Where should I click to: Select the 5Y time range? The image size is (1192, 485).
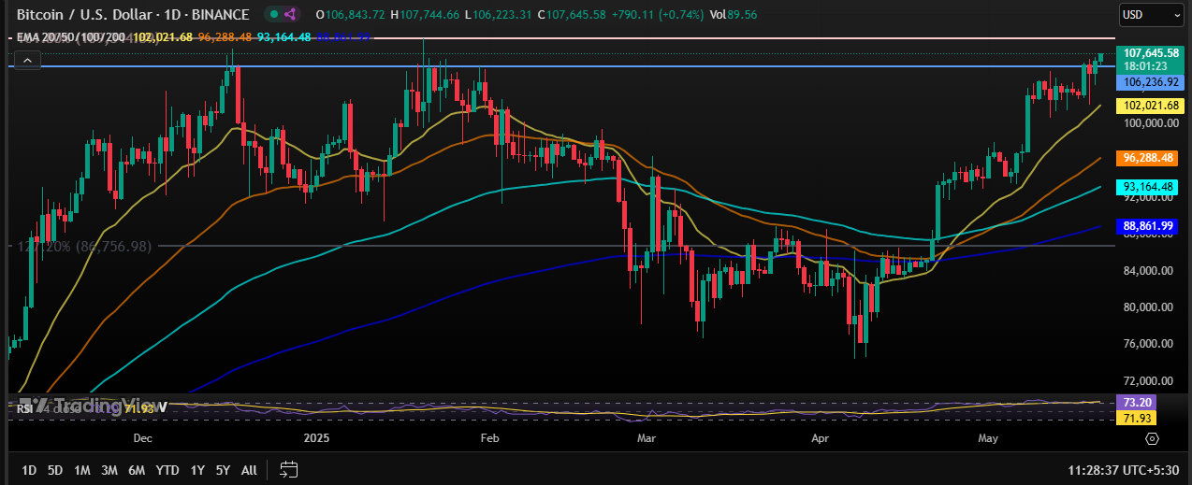click(x=223, y=469)
